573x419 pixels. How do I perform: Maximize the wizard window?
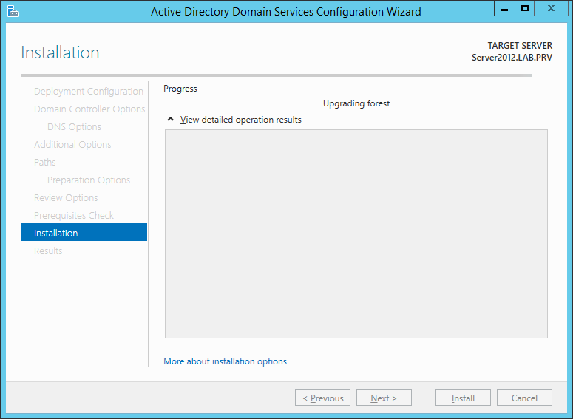pyautogui.click(x=525, y=9)
